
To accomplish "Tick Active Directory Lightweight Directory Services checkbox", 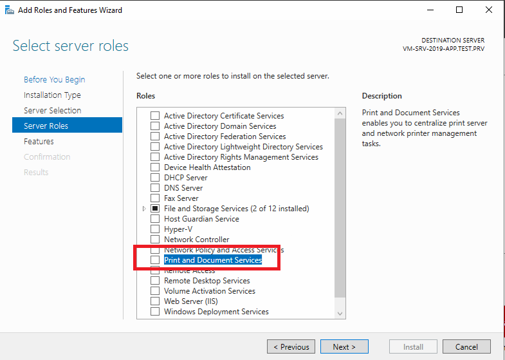I will pyautogui.click(x=155, y=147).
